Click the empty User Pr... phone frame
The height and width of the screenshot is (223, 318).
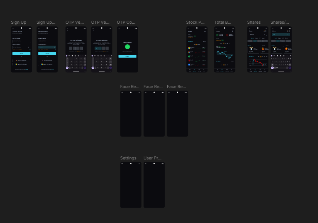(154, 185)
